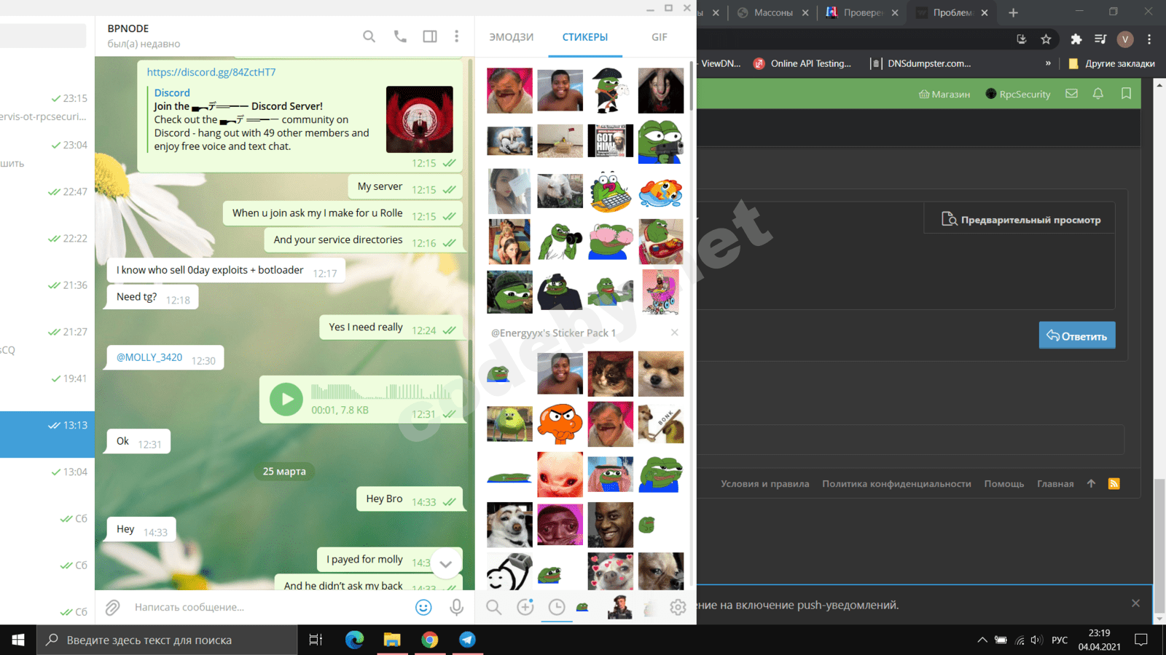Viewport: 1166px width, 655px height.
Task: Click the Ответить button
Action: (x=1076, y=336)
